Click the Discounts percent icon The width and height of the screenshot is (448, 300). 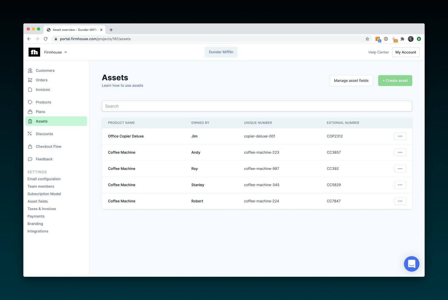[30, 134]
